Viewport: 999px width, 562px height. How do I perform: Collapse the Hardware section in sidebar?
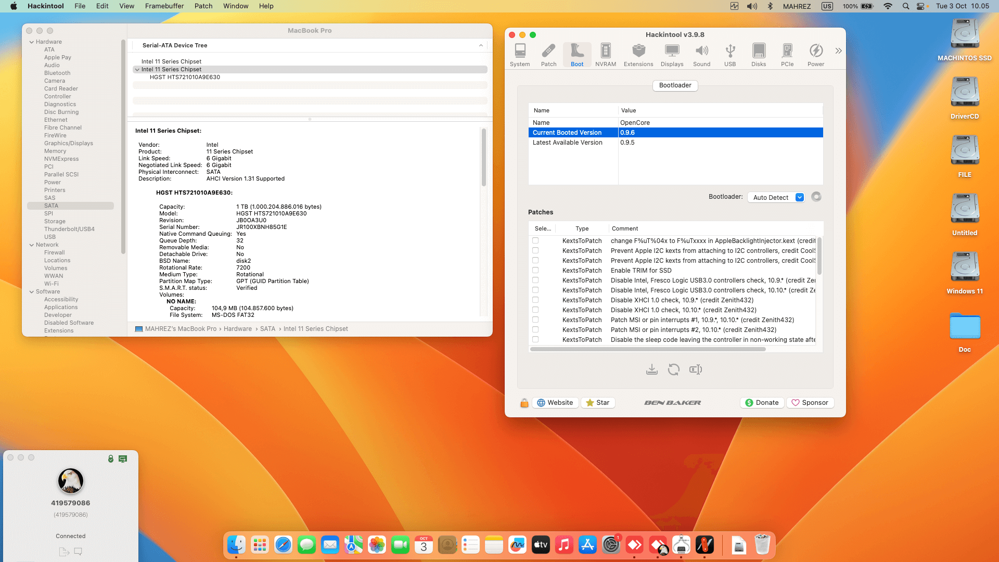coord(32,42)
